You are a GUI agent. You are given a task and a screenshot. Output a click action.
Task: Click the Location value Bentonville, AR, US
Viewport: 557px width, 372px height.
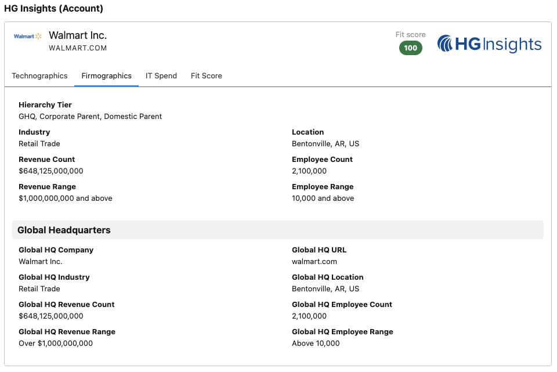[325, 143]
